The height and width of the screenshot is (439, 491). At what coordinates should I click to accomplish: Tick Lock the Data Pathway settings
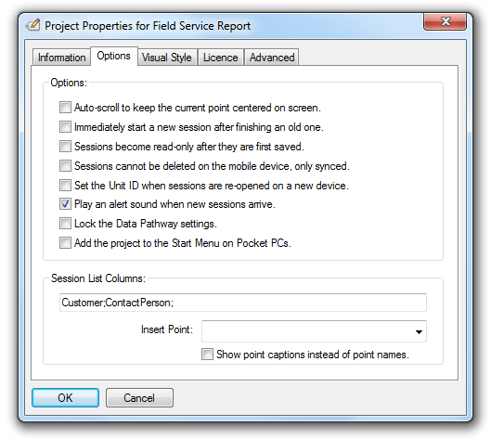65,224
